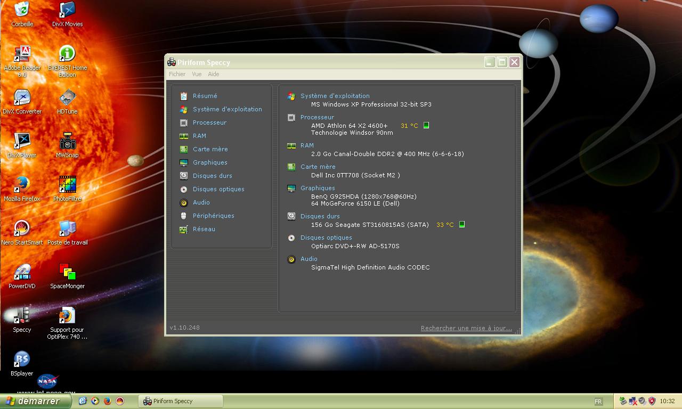Viewport: 682px width, 409px height.
Task: Click the RAM module icon in sidebar
Action: (x=184, y=136)
